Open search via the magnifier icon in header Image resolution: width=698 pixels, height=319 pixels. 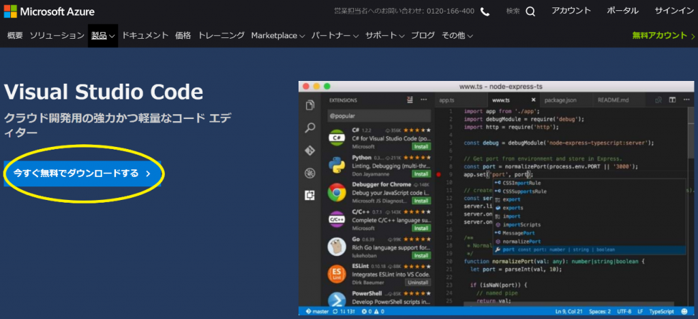click(530, 12)
